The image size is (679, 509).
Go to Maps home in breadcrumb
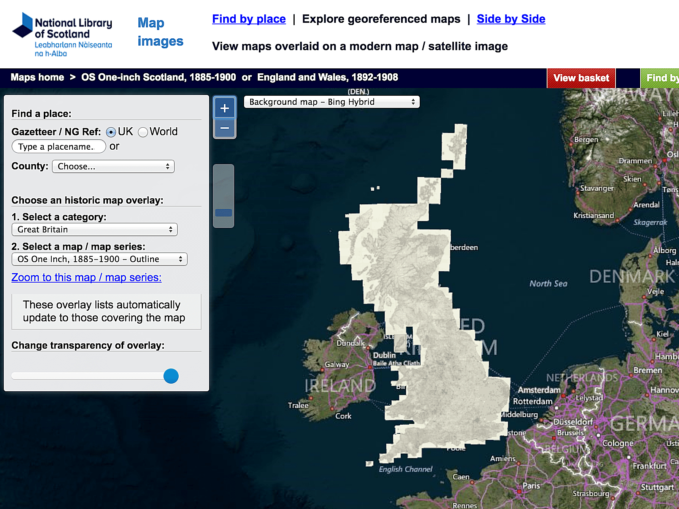pyautogui.click(x=37, y=77)
